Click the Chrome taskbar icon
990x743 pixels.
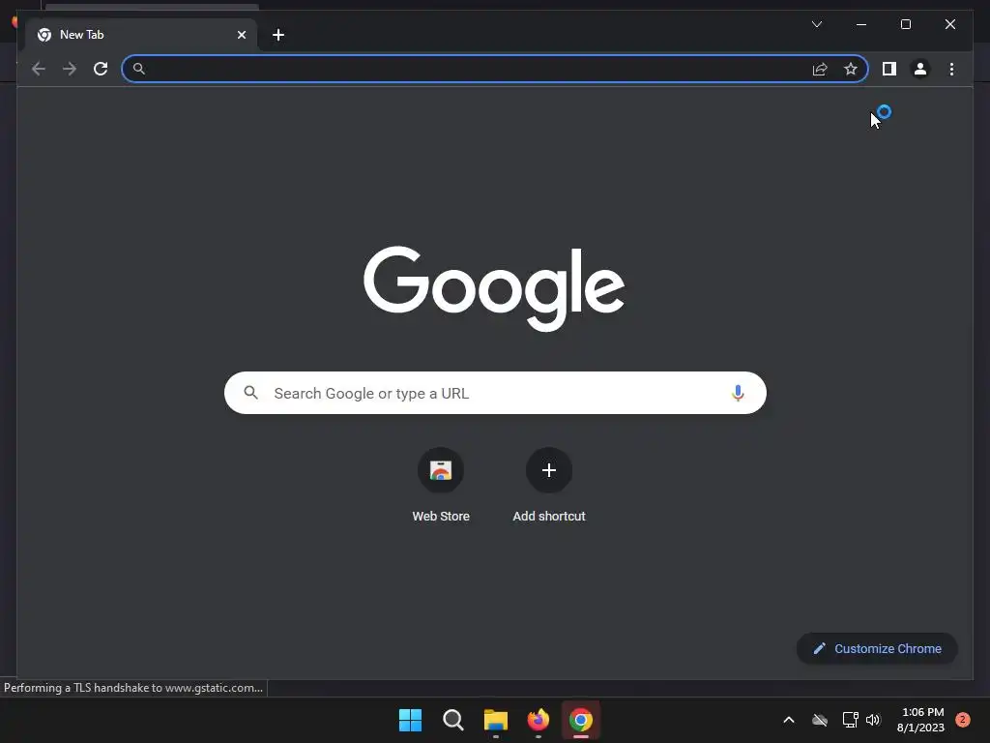click(580, 720)
